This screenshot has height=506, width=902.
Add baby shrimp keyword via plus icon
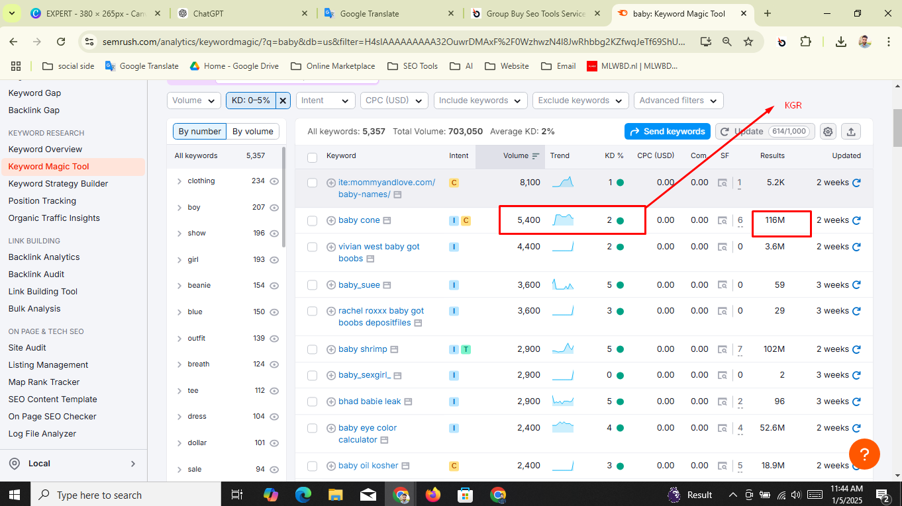(331, 349)
